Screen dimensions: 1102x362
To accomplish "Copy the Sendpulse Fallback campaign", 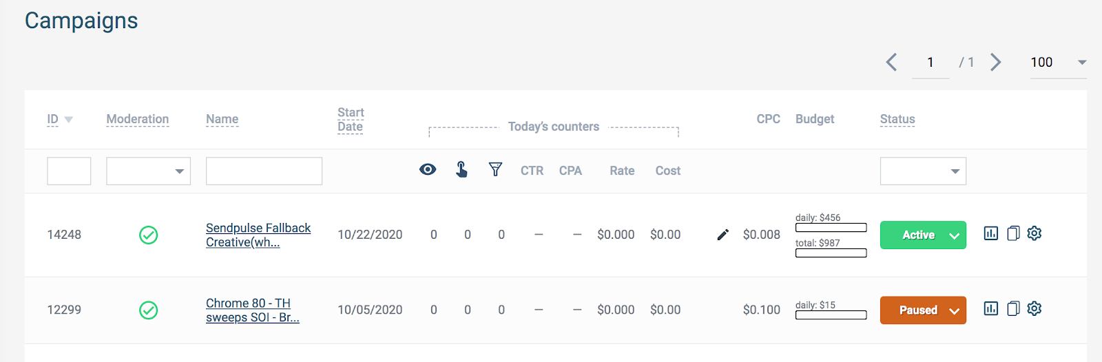I will (x=1012, y=233).
